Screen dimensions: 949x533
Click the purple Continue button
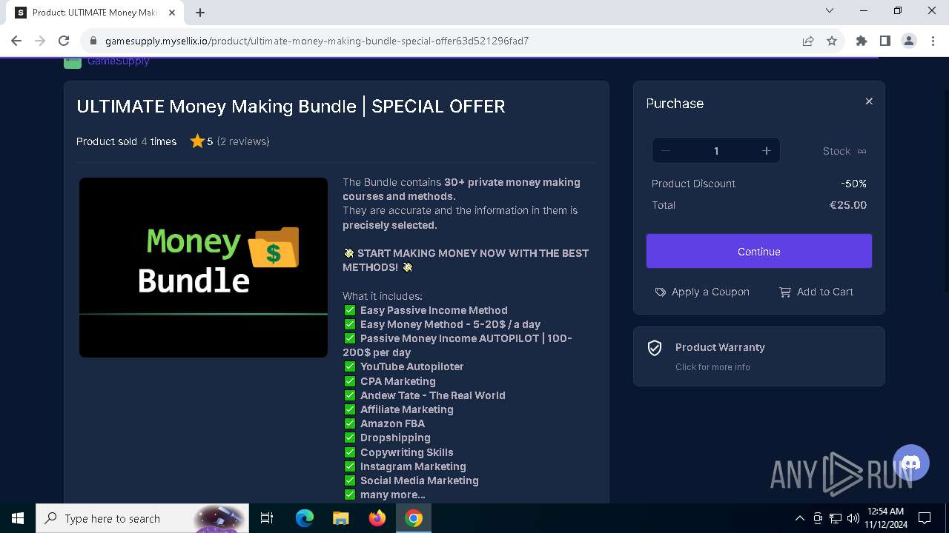point(759,252)
